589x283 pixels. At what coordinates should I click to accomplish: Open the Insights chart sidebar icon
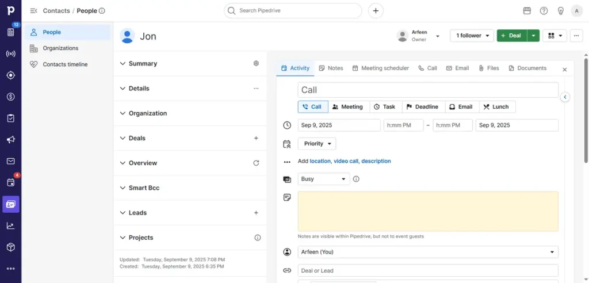tap(10, 225)
